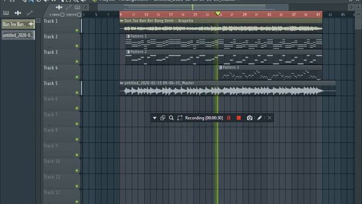Mute Track 10 with its green switch
Viewport: 362px width, 204px height.
[77, 171]
